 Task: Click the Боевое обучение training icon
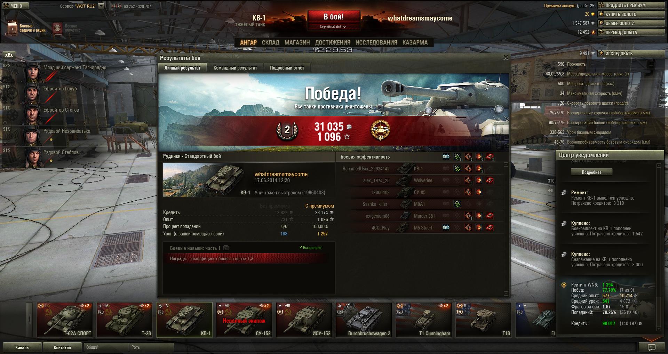coord(57,29)
